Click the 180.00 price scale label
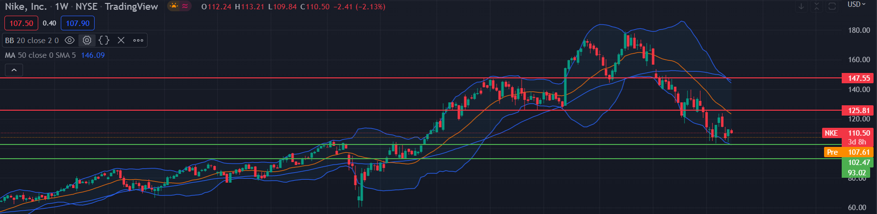Image resolution: width=877 pixels, height=214 pixels. click(859, 30)
